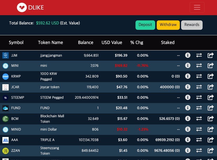This screenshot has width=217, height=160.
Task: Click the -1.23% change value
Action: coord(143,129)
